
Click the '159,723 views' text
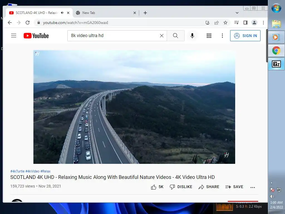(x=23, y=186)
